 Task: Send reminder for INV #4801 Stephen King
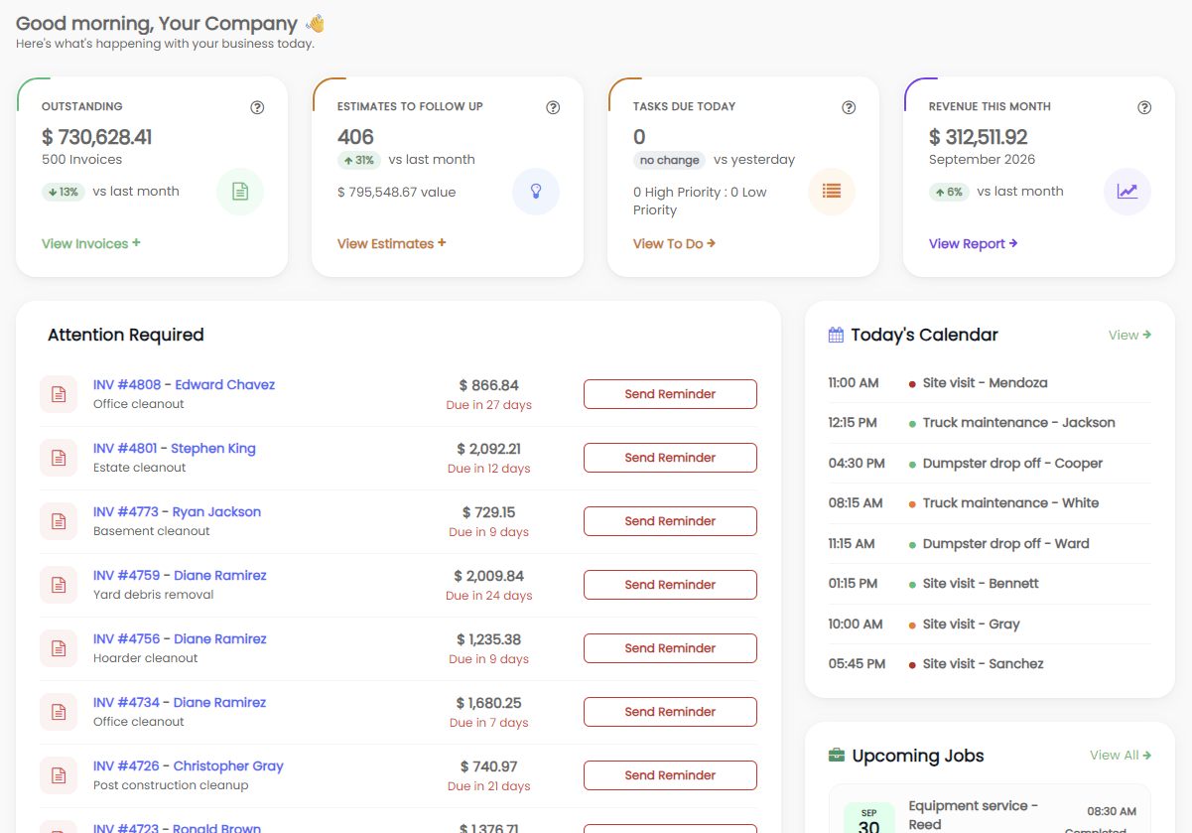[x=670, y=458]
